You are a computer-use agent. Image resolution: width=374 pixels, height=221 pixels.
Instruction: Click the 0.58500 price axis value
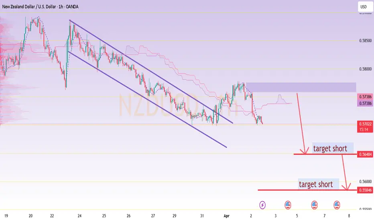point(366,41)
